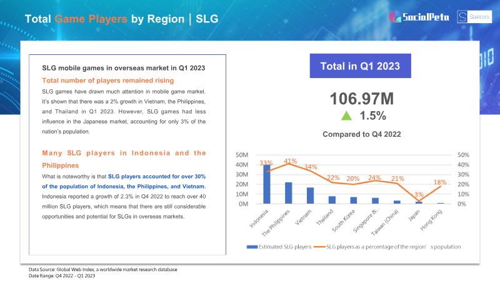
Task: Click the 33% data label
Action: coord(266,163)
